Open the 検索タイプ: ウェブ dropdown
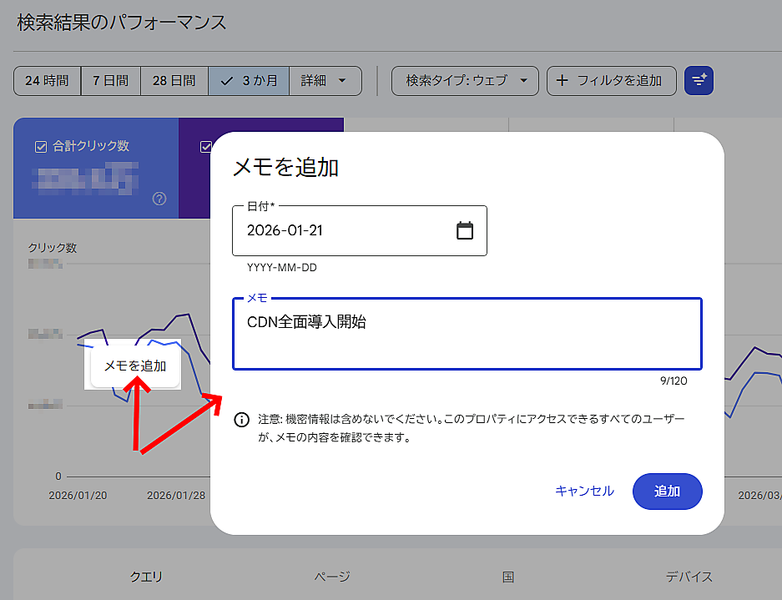 466,80
